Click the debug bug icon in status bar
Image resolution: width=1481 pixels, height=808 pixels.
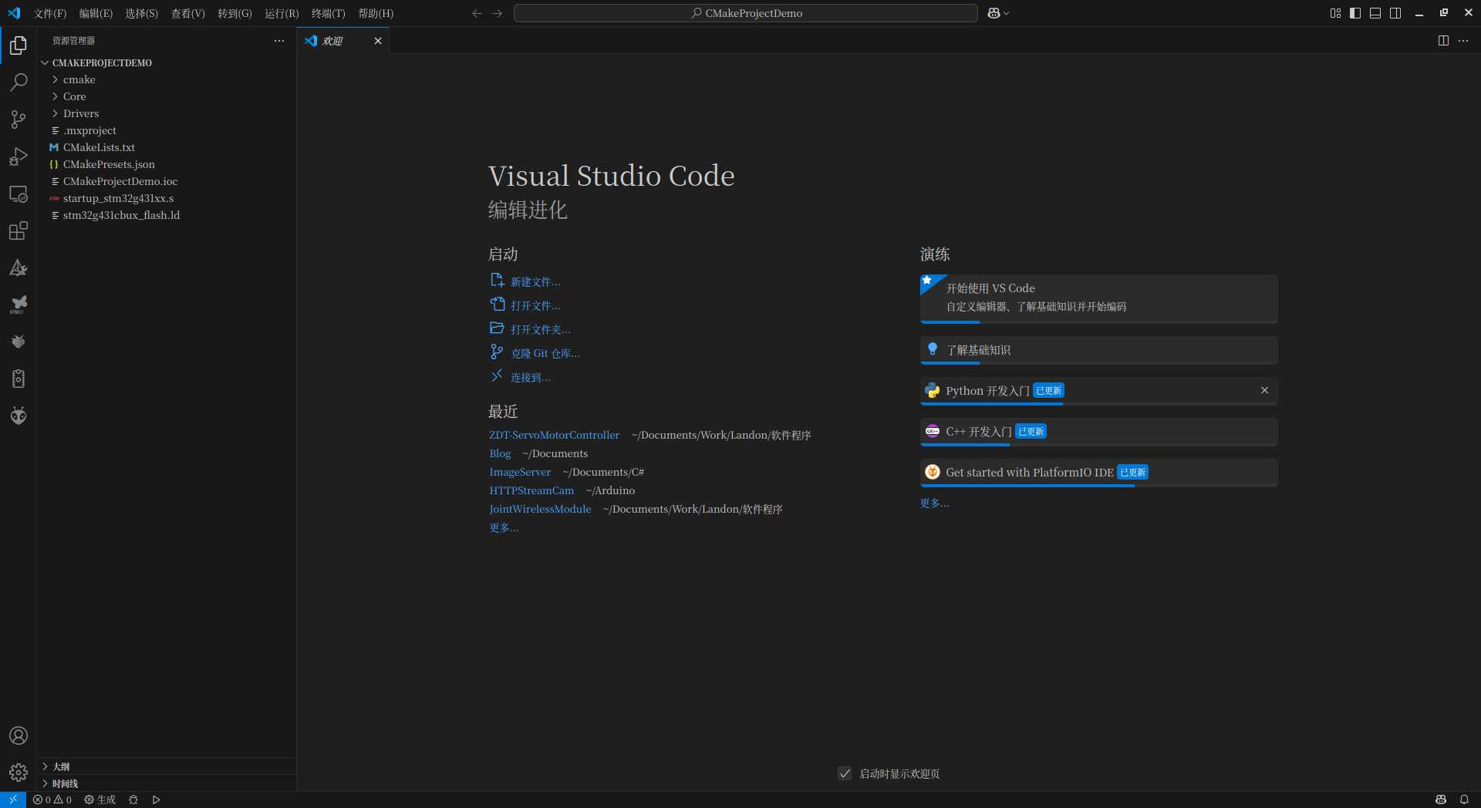[x=133, y=800]
